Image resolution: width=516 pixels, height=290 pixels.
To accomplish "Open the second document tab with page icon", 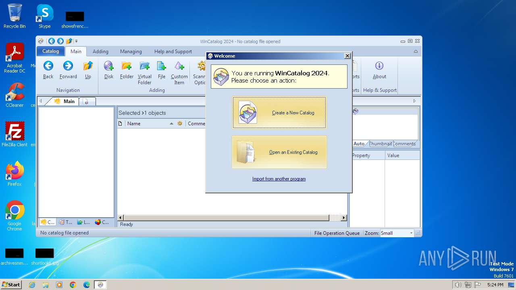I will point(86,101).
